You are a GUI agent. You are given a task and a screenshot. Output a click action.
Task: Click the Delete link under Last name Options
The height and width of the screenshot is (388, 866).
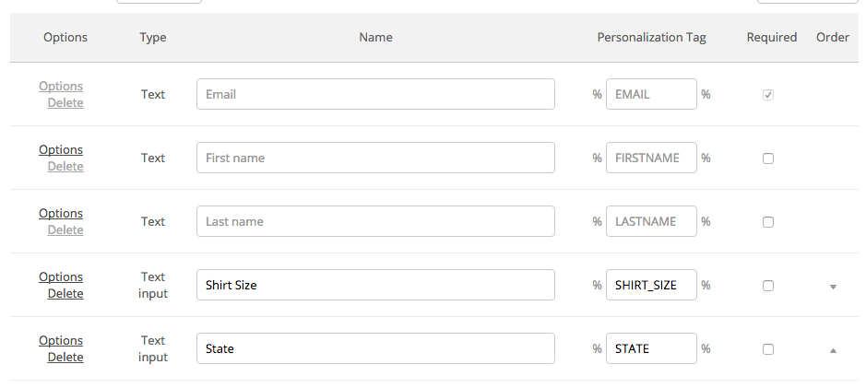click(65, 229)
